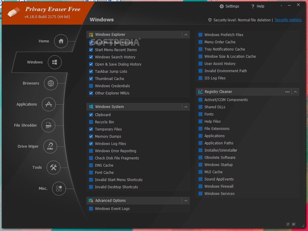Open Browsers via the globe icon

click(51, 83)
